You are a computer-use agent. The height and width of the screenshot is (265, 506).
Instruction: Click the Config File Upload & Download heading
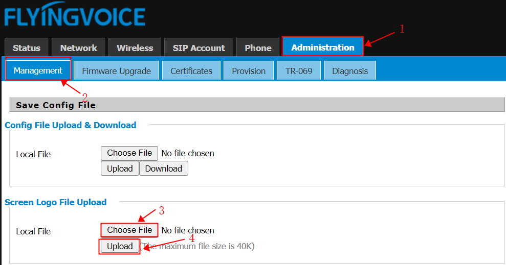tap(71, 125)
